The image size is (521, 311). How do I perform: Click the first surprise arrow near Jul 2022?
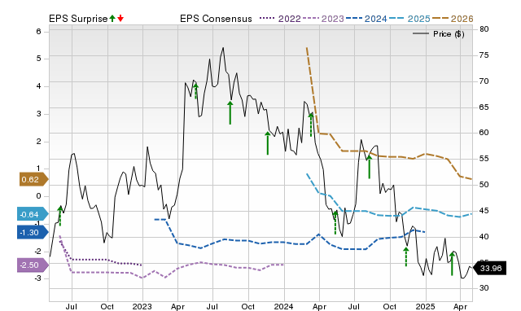coord(60,216)
